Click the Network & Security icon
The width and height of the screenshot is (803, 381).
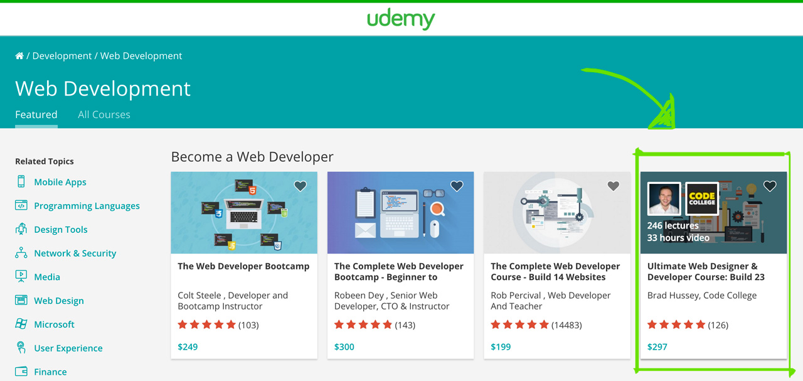point(21,253)
